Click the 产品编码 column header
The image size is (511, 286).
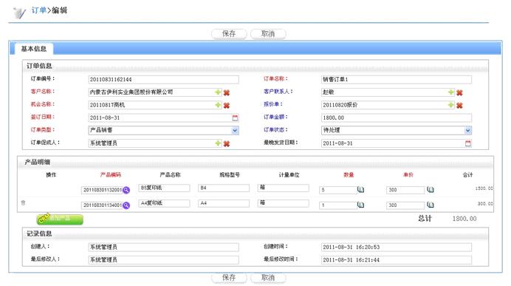111,175
